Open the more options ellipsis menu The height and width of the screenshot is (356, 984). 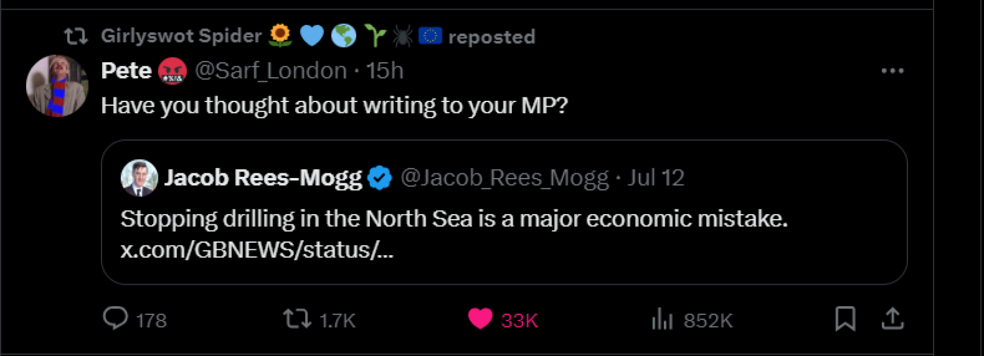point(893,71)
